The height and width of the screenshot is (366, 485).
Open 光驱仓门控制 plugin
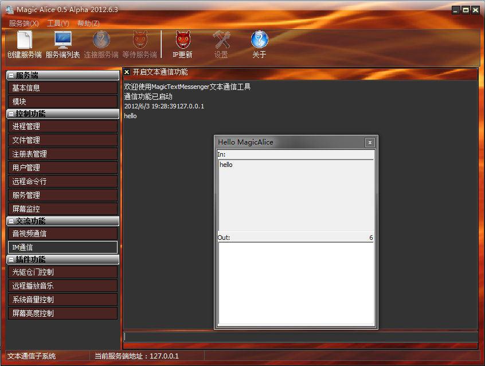coord(63,272)
